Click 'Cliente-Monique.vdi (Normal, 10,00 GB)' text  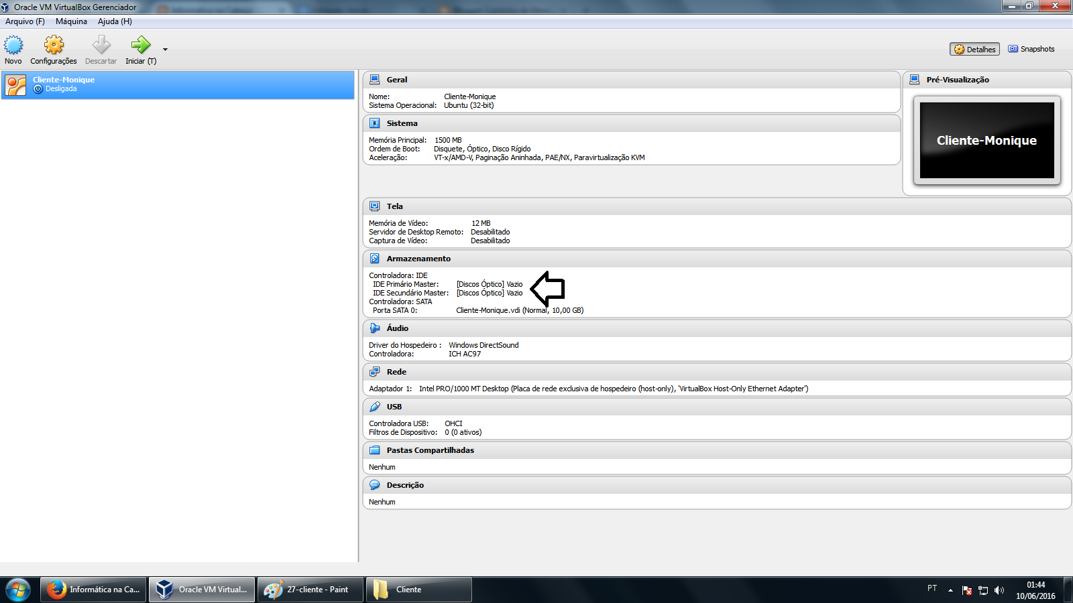tap(520, 310)
